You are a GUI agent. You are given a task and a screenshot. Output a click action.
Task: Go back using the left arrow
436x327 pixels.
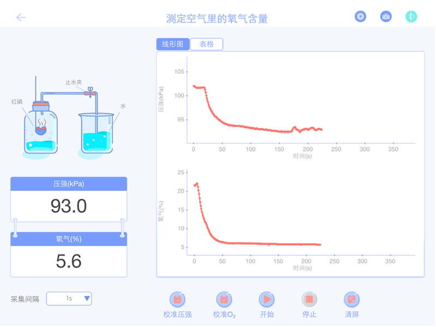(x=21, y=17)
